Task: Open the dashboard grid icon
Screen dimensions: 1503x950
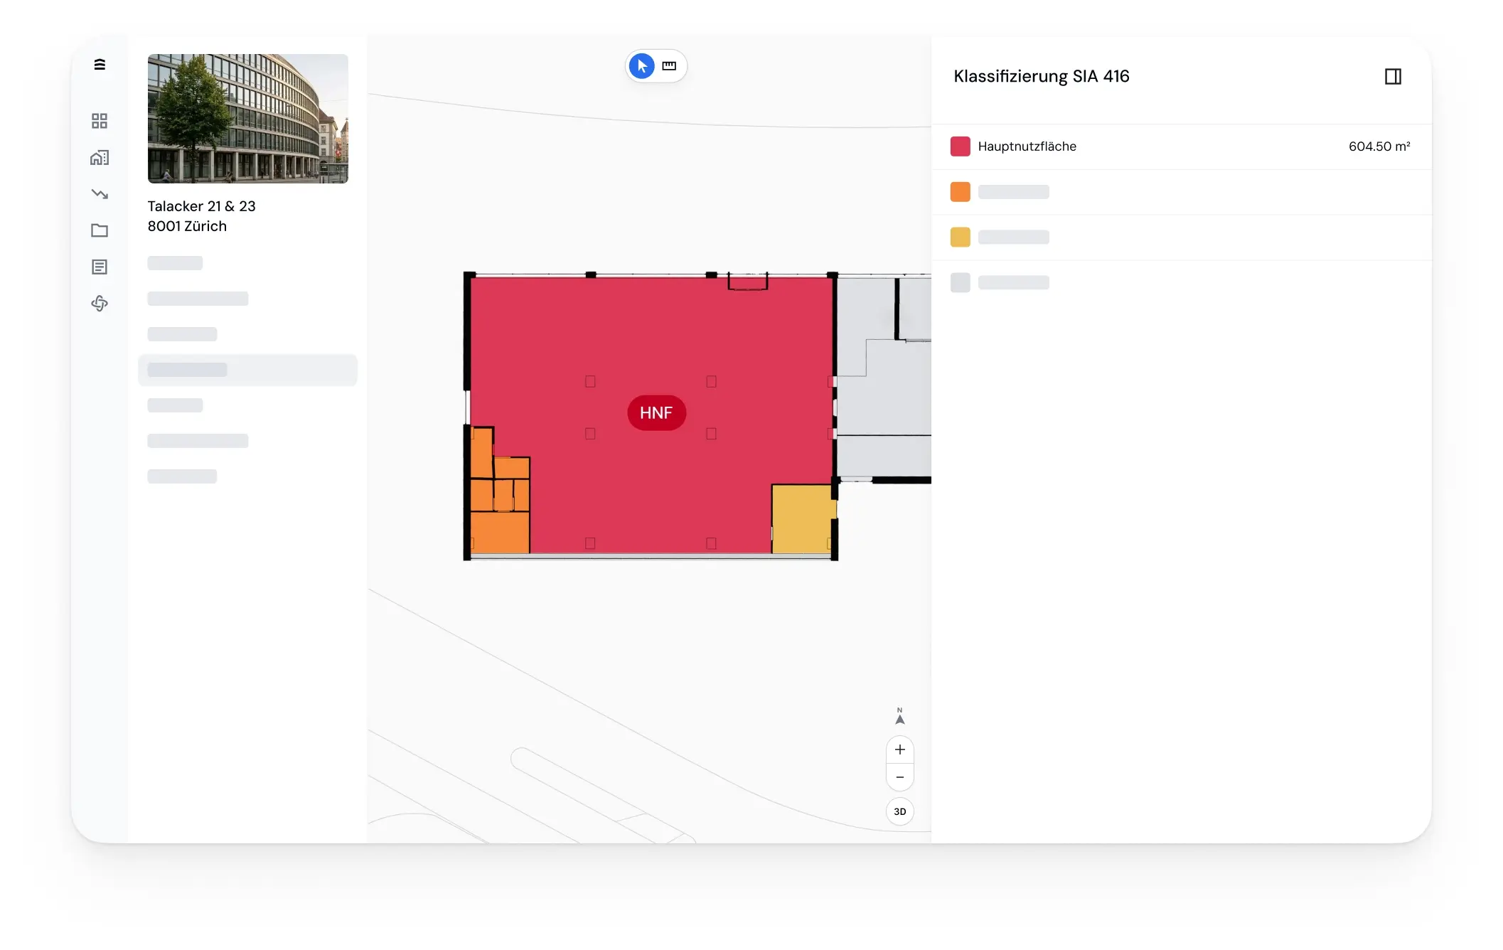Action: point(100,121)
